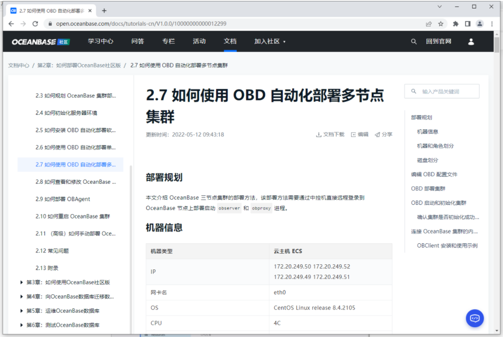Viewport: 503px width, 337px height.
Task: Open a new tab with plus icon
Action: 104,11
